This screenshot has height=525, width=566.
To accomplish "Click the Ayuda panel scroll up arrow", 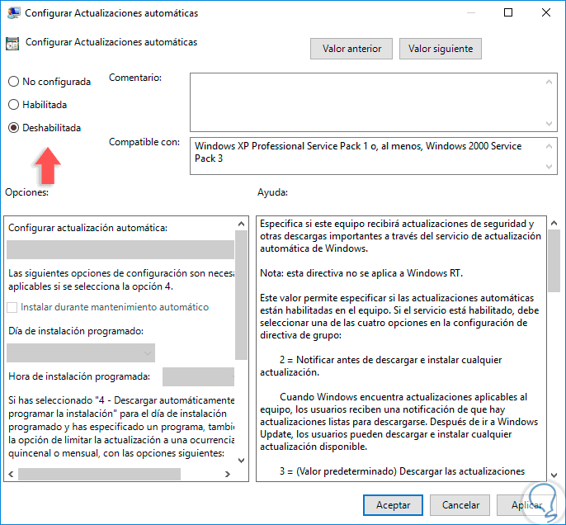I will point(554,223).
